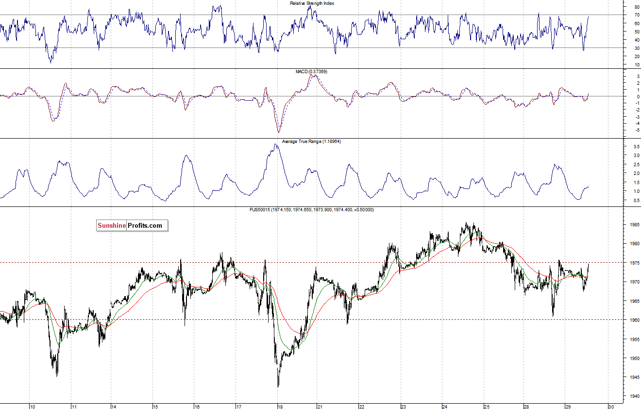The image size is (641, 409).
Task: Pick date 11 on the time axis
Action: [74, 407]
